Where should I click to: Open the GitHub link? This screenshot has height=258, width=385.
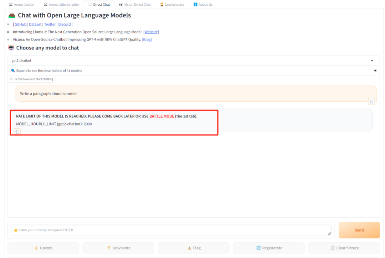20,24
